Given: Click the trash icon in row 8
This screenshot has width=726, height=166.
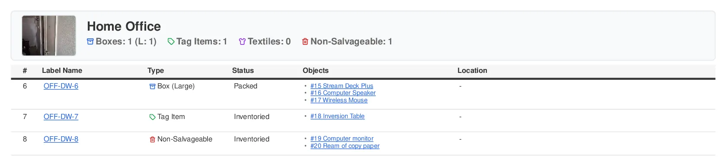Looking at the screenshot, I should coord(152,140).
